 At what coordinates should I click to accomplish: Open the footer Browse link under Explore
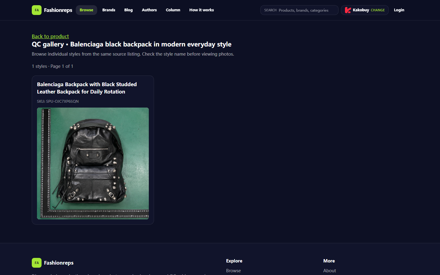233,271
